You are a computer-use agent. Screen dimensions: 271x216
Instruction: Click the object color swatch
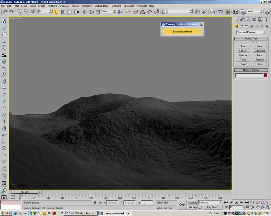click(x=266, y=75)
